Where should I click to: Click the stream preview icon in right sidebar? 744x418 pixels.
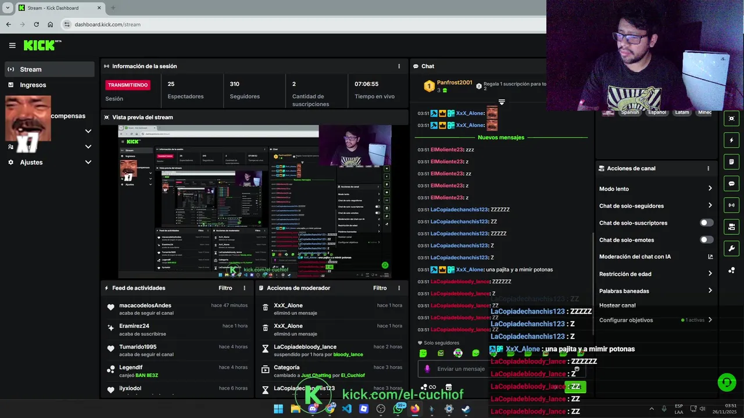click(731, 118)
